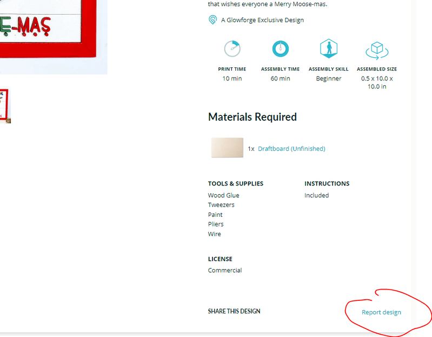Click the TOOLS & SUPPLIES heading
This screenshot has width=432, height=337.
click(236, 183)
